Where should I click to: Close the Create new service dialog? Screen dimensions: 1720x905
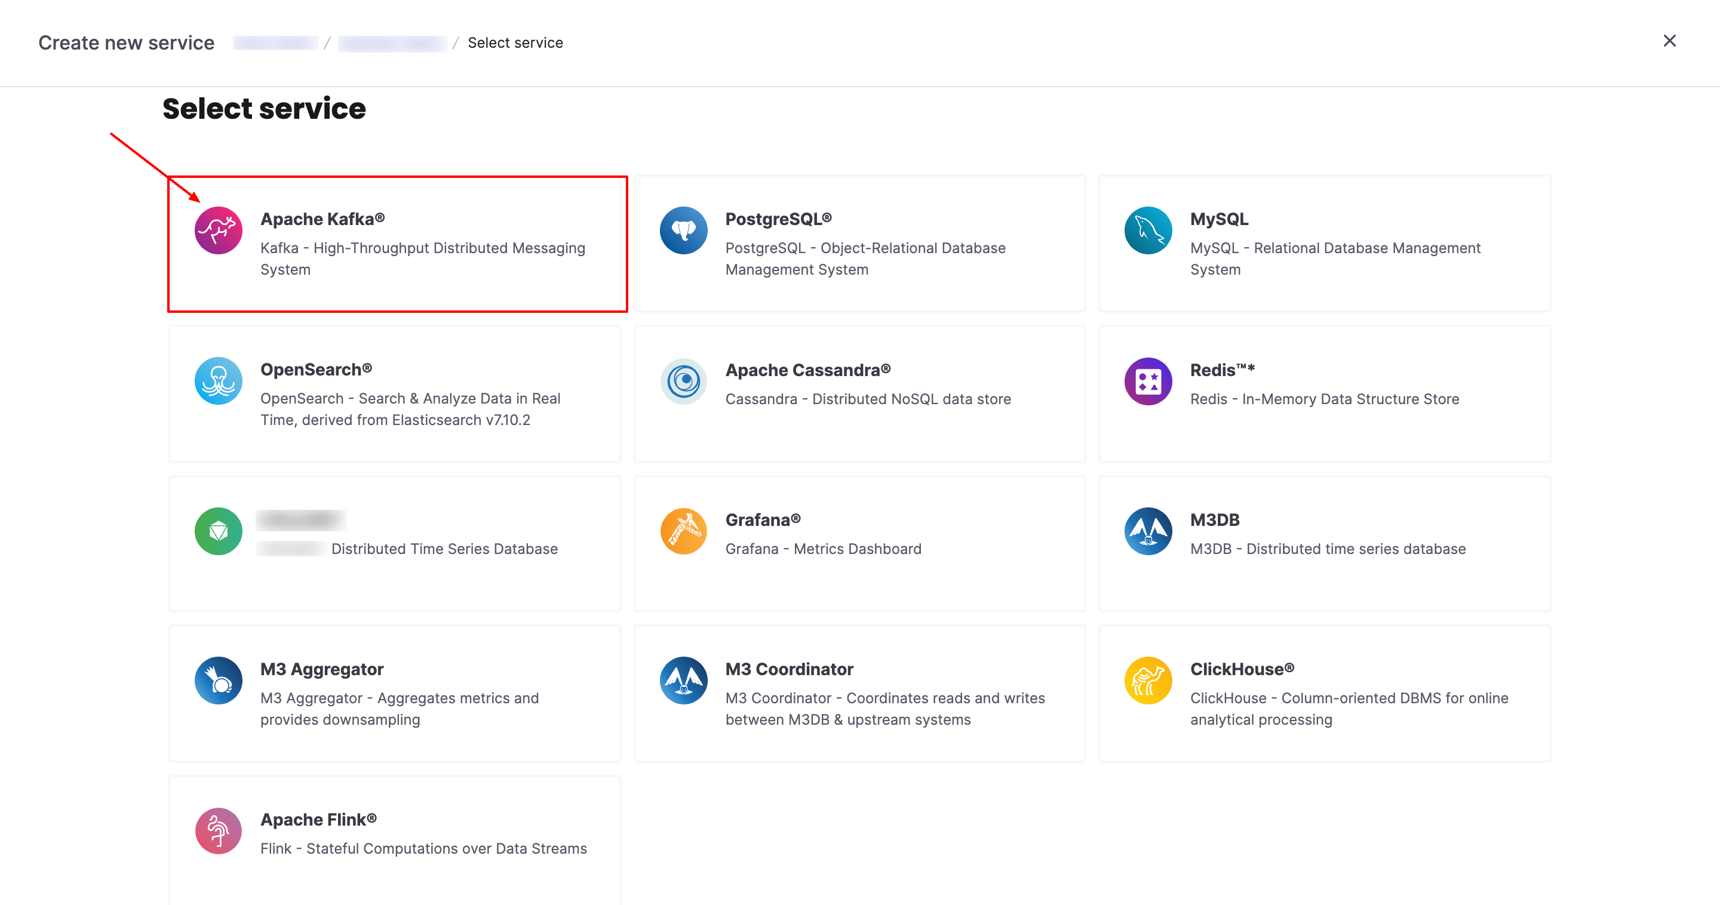(x=1669, y=41)
